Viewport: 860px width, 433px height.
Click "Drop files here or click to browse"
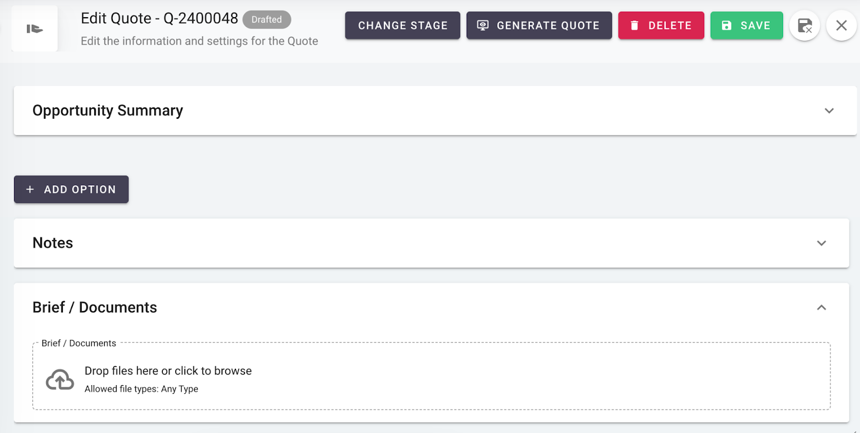pyautogui.click(x=168, y=371)
